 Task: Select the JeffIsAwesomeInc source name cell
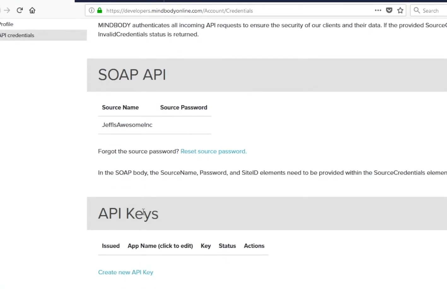click(x=127, y=125)
